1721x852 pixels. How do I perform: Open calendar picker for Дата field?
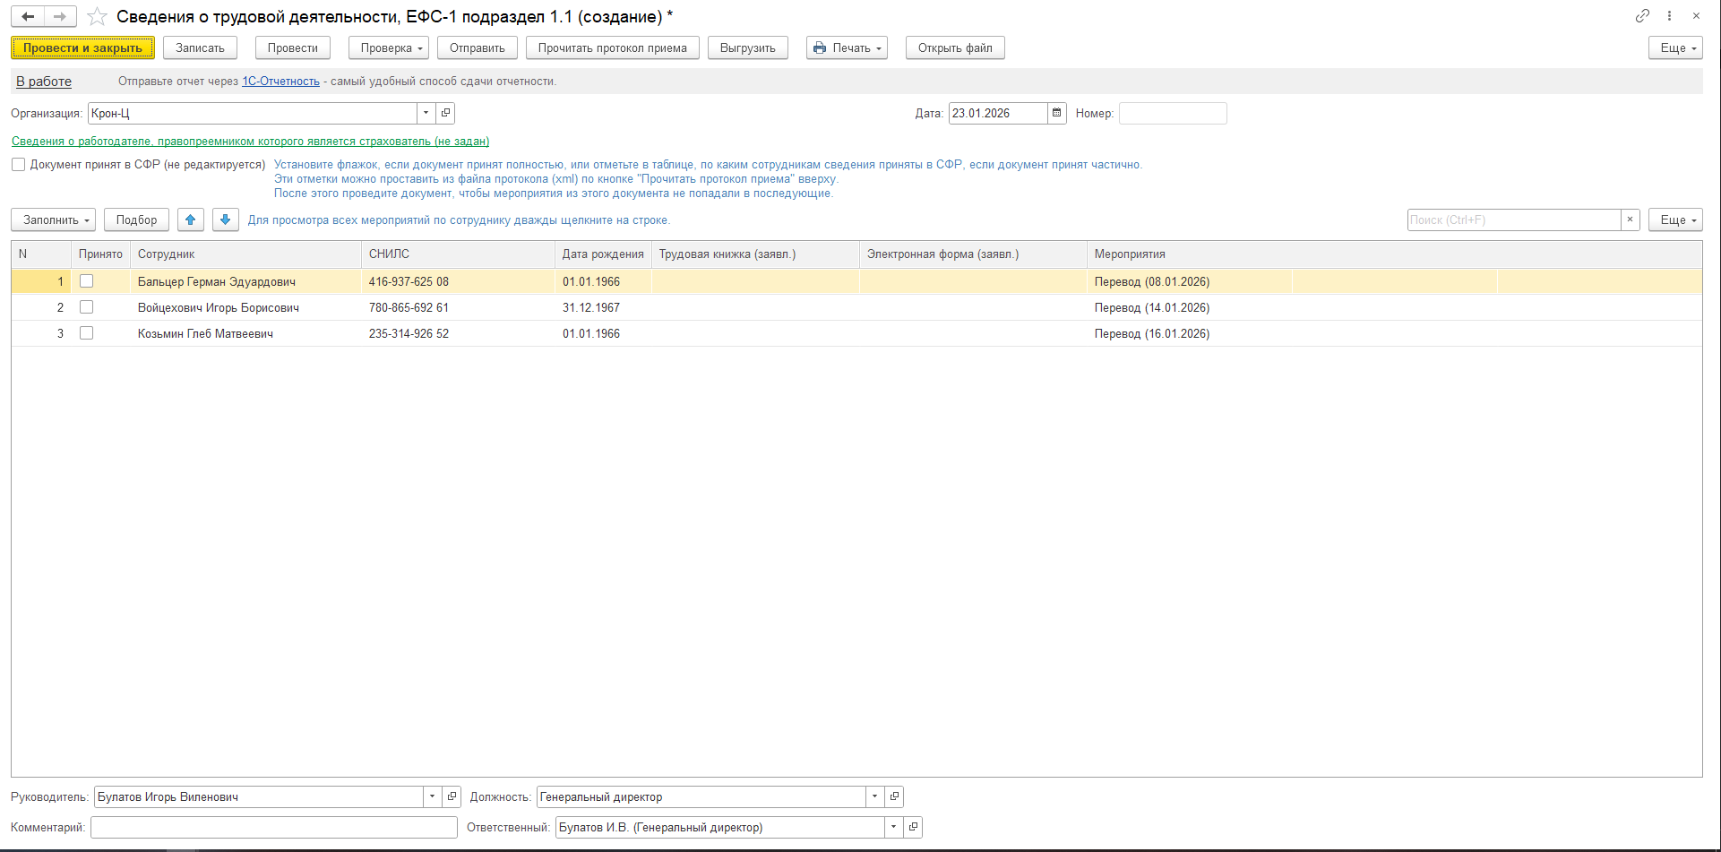click(x=1057, y=114)
